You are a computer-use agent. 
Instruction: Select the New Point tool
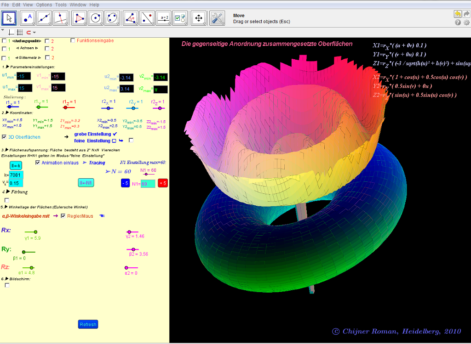tap(28, 18)
